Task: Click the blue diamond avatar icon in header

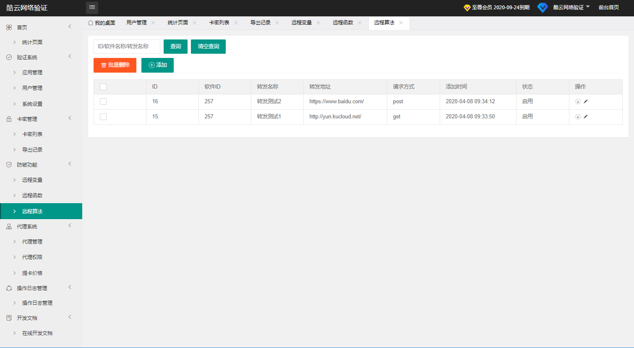Action: [x=543, y=8]
